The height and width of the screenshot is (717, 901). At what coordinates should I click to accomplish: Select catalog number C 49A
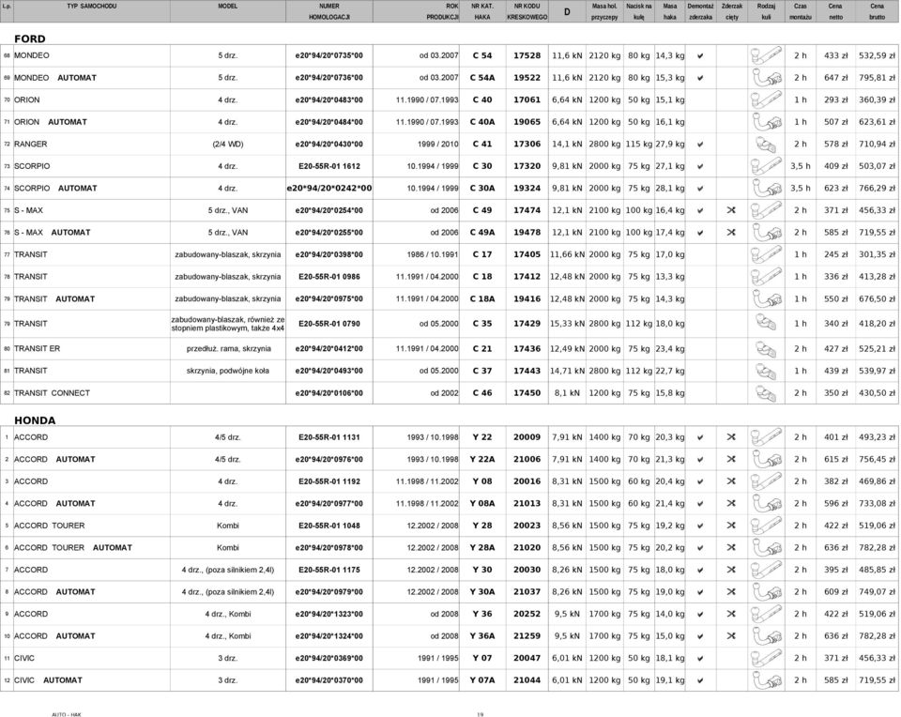click(x=482, y=233)
